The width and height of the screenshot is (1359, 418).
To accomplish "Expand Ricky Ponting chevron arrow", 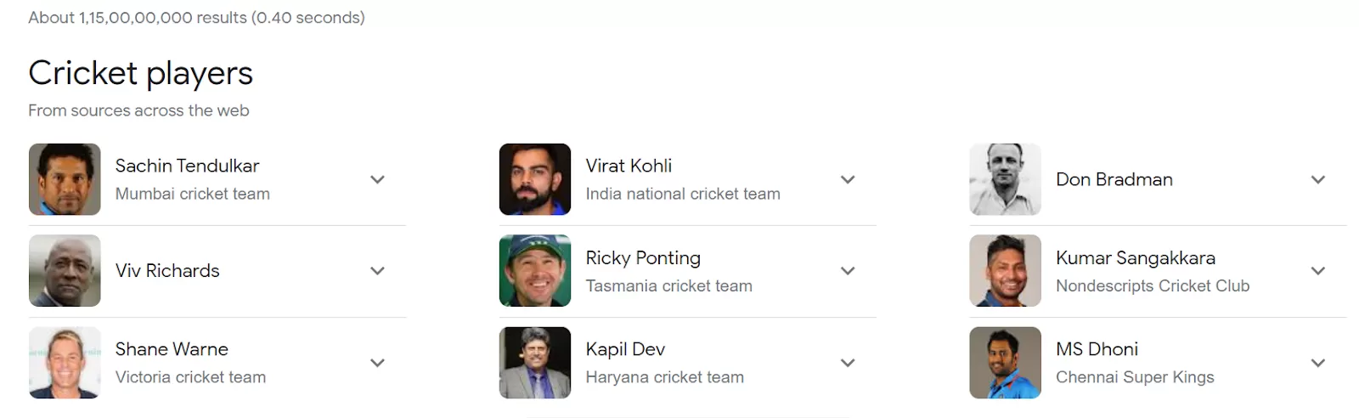I will point(848,271).
